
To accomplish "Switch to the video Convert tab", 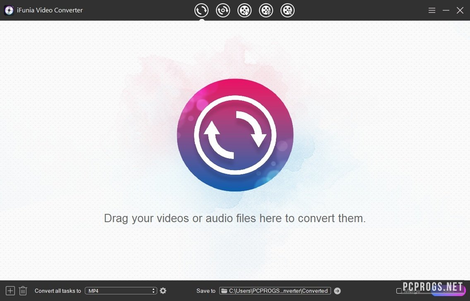I will [201, 10].
